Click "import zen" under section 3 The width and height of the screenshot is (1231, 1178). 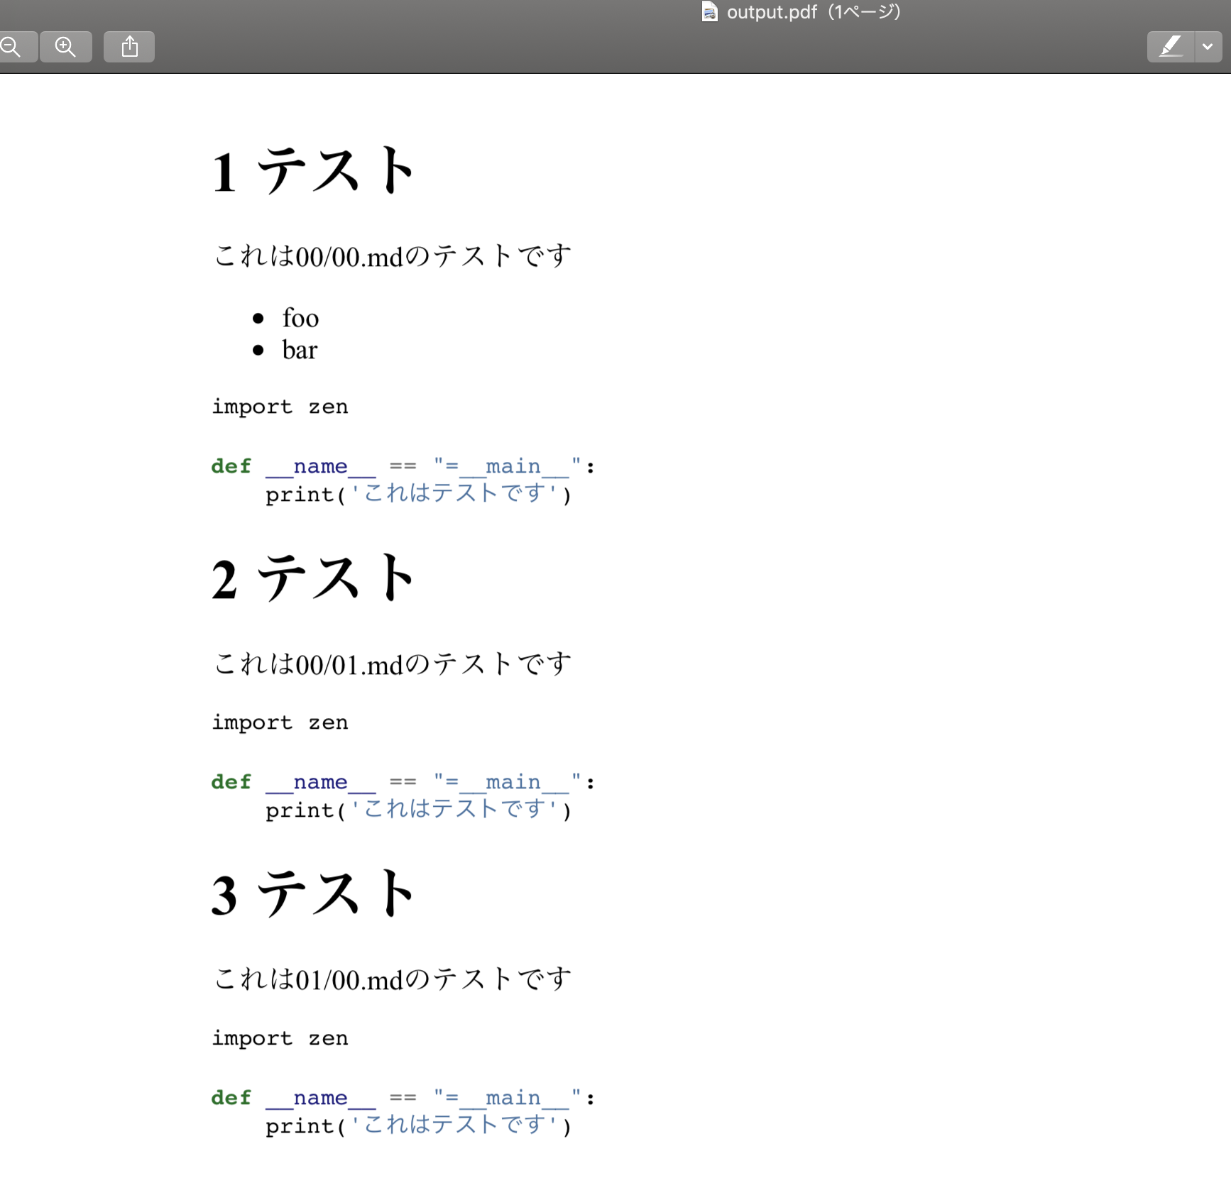coord(280,1038)
